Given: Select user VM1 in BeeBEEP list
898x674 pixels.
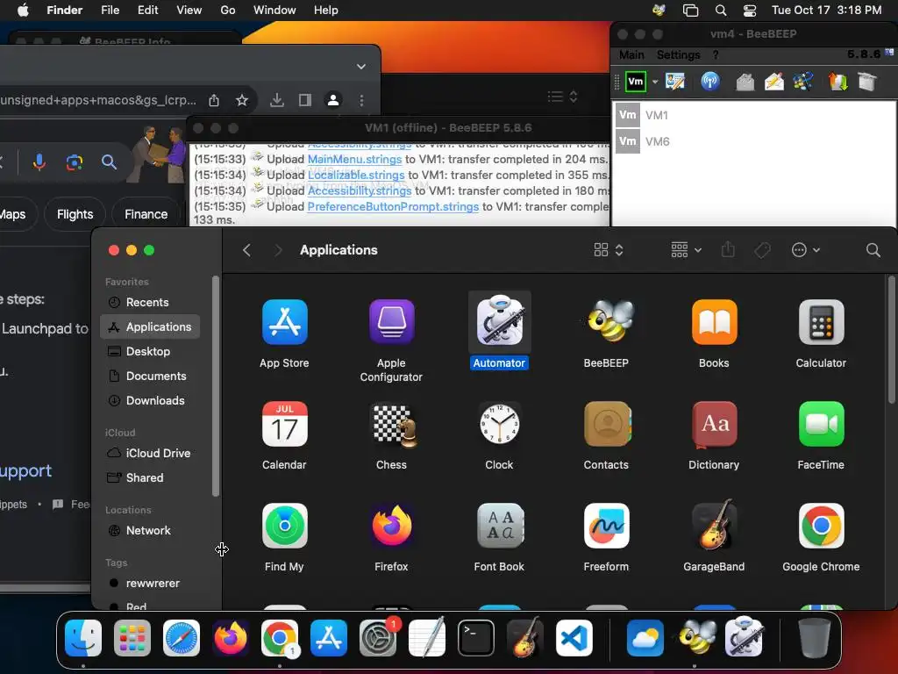Looking at the screenshot, I should [x=753, y=115].
